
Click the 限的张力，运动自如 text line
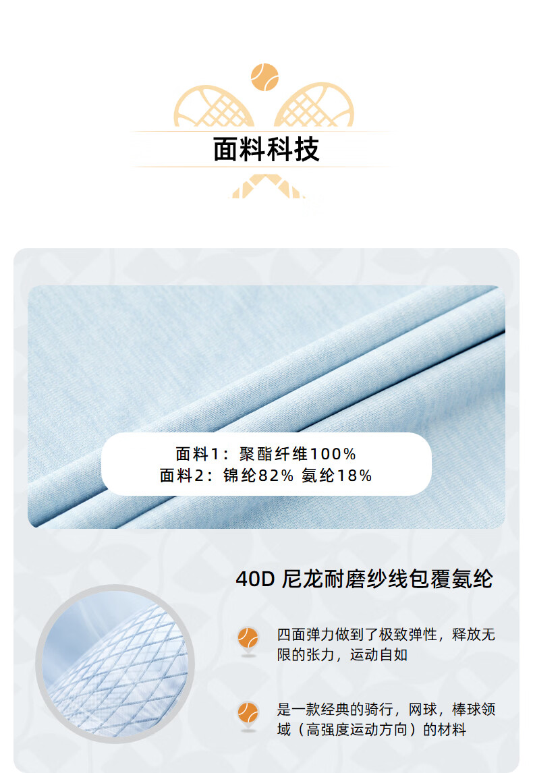(342, 655)
